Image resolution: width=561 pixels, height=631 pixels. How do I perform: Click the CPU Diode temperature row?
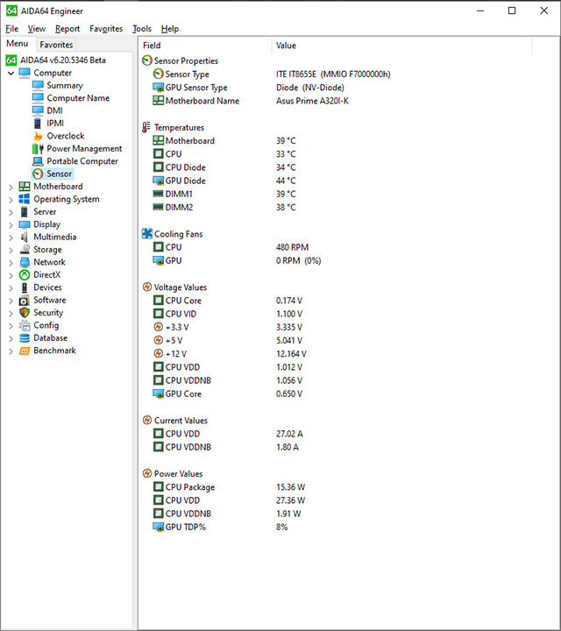pyautogui.click(x=336, y=167)
